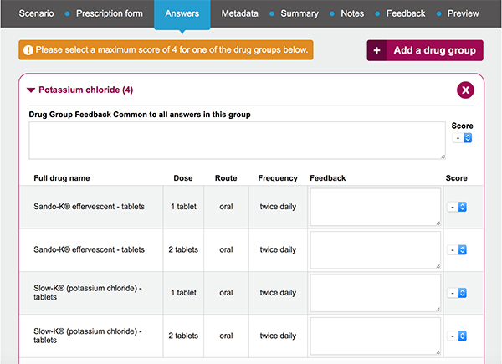The height and width of the screenshot is (364, 502).
Task: Click the Add a drug group button
Action: [425, 50]
